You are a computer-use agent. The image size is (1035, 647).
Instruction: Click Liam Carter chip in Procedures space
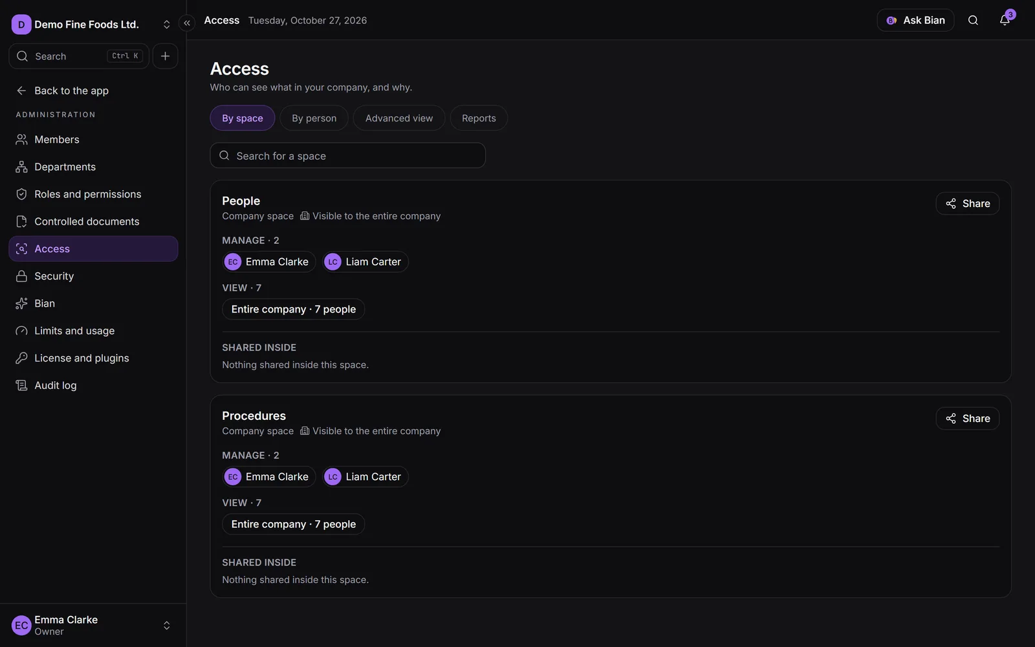point(365,477)
